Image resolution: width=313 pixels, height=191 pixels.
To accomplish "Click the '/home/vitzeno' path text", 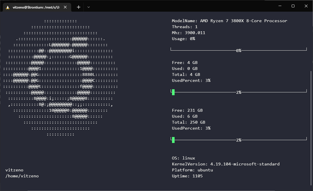I will click(22, 176).
